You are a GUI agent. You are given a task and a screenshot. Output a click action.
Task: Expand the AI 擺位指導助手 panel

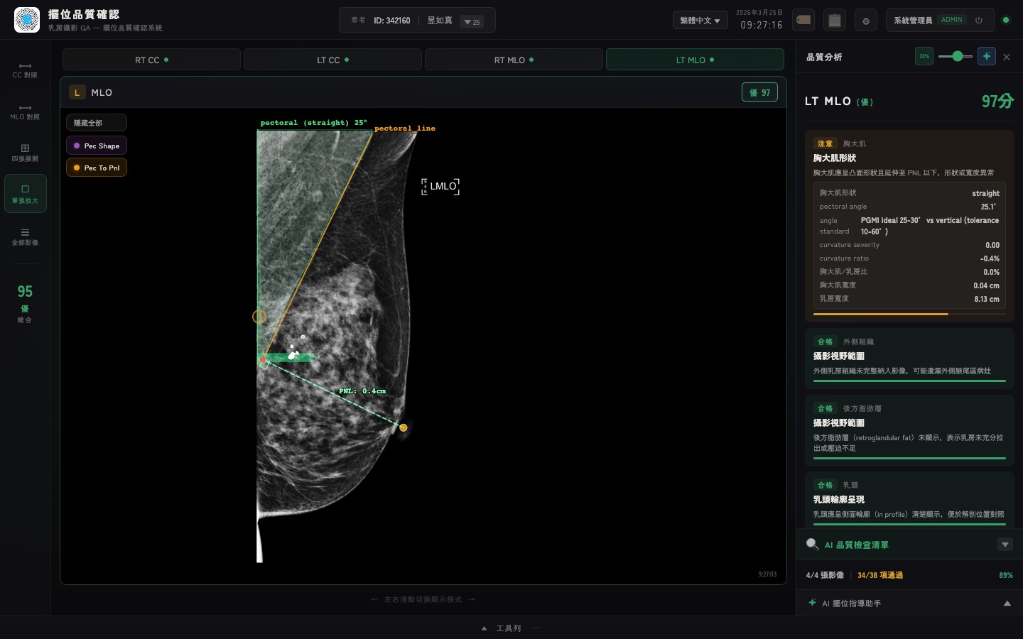tap(1007, 603)
